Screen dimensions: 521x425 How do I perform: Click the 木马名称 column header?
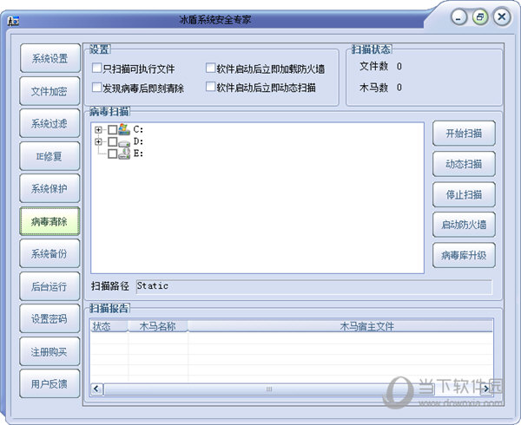[158, 326]
